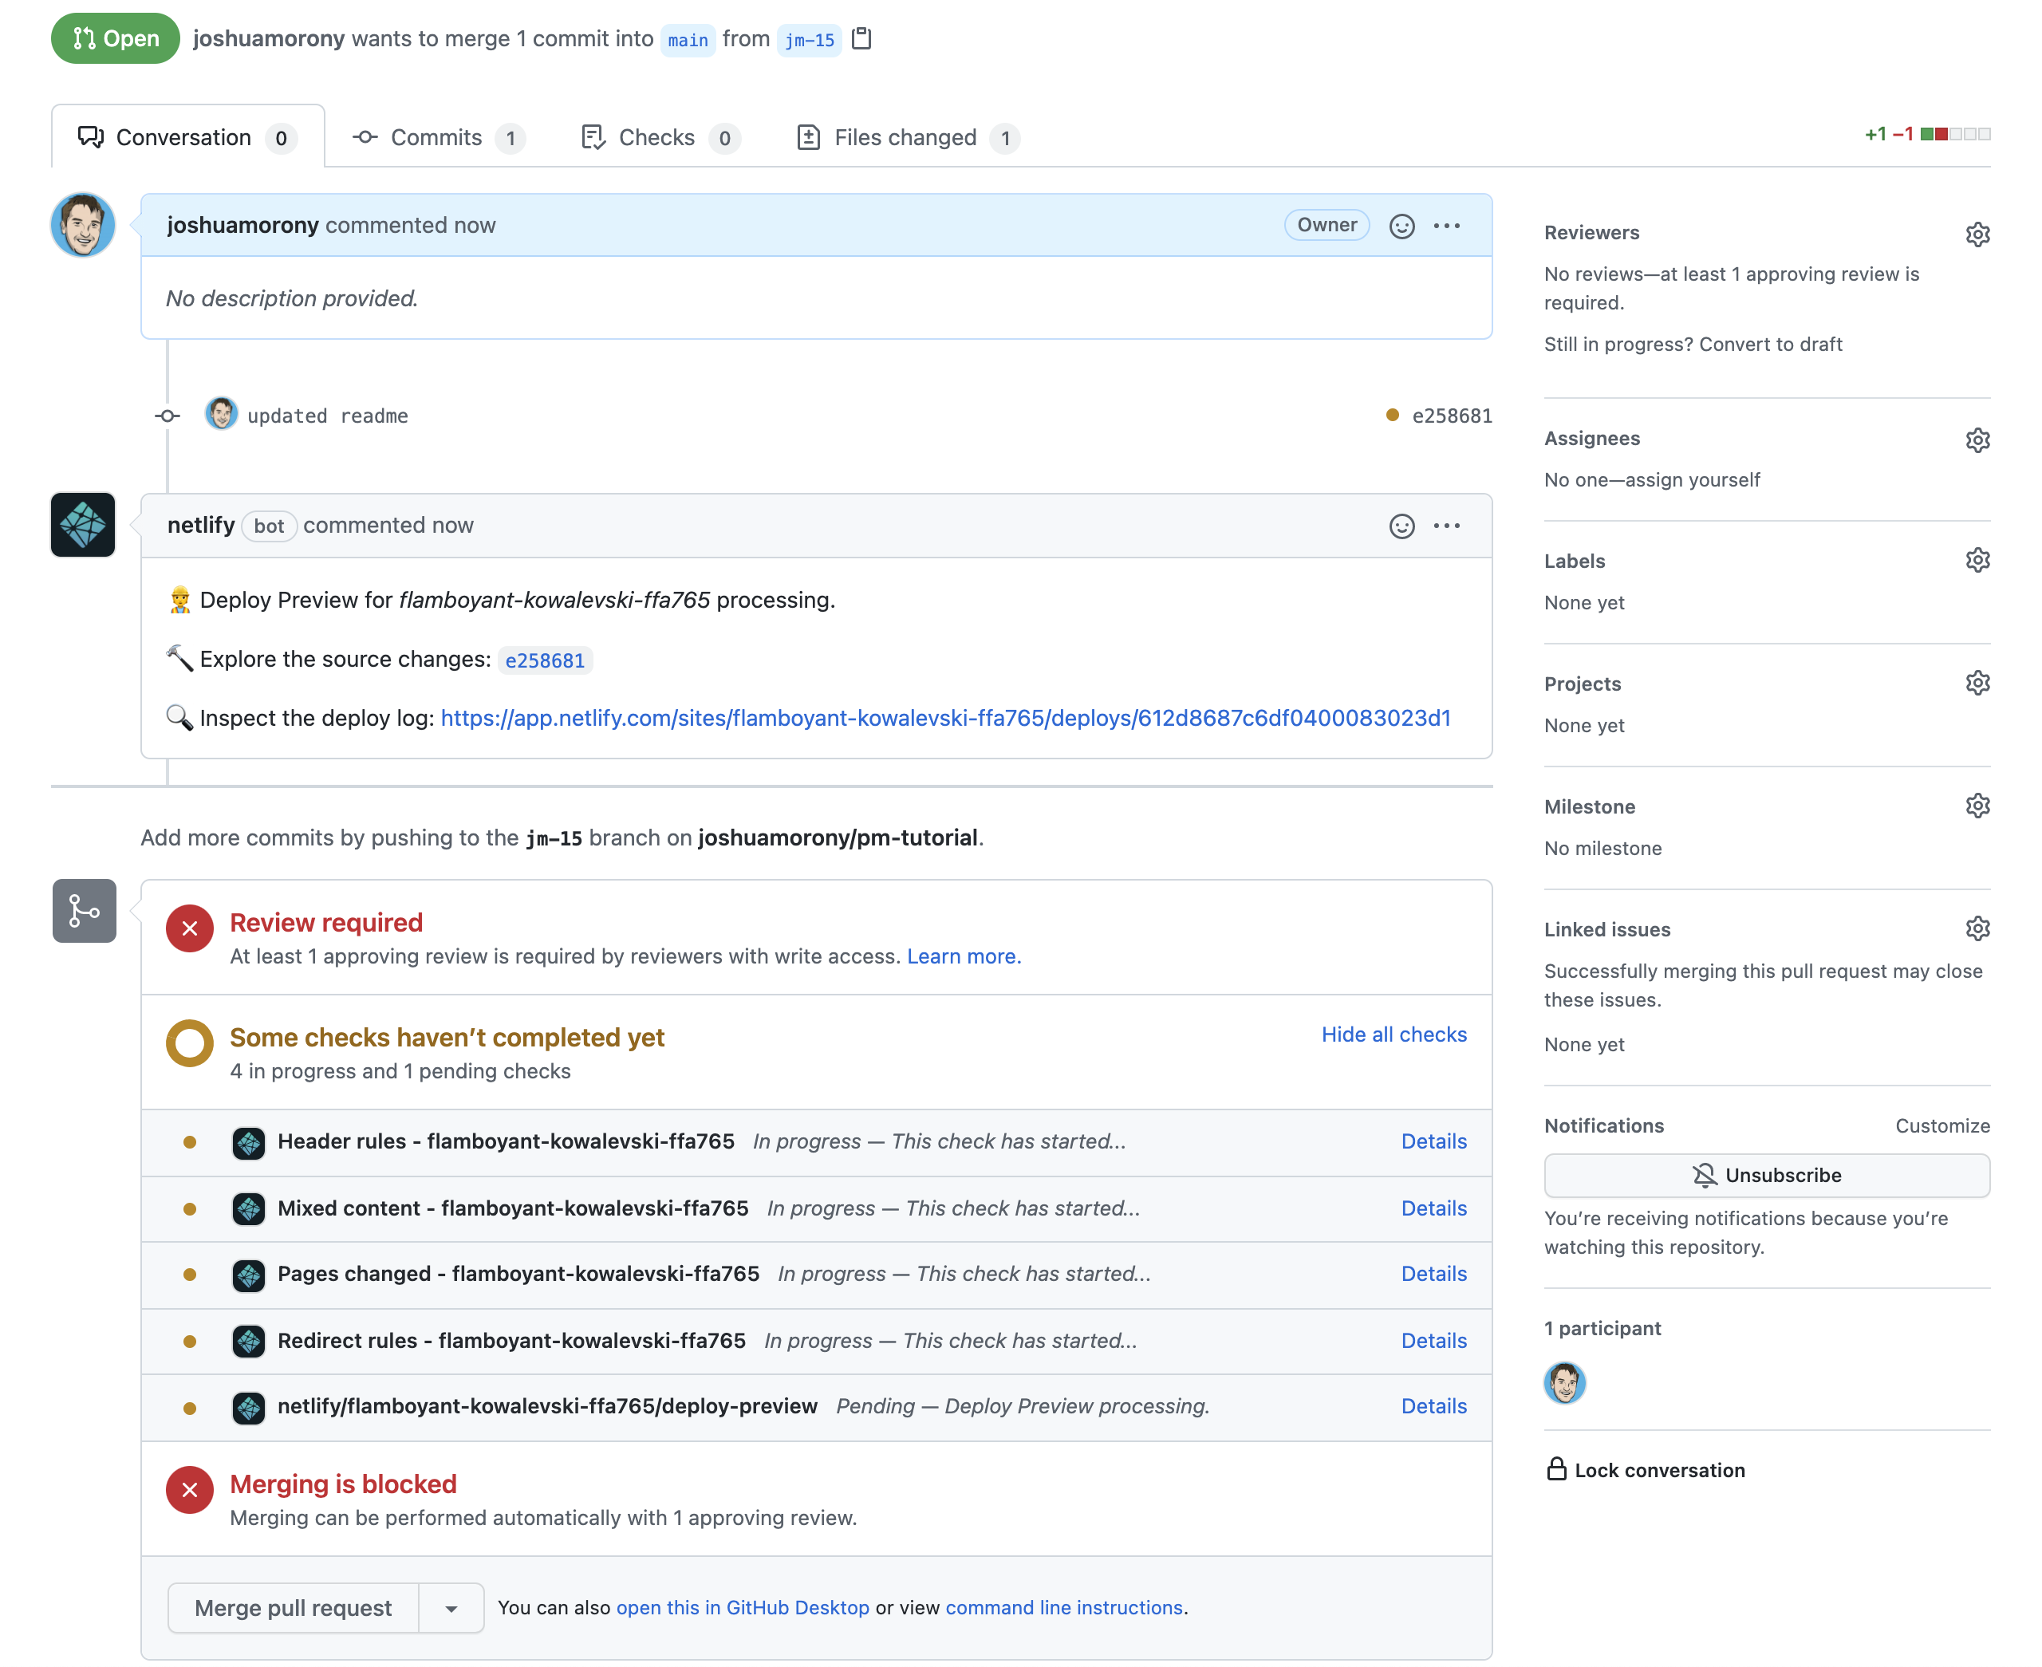Click the commit status dot beside e258681
The height and width of the screenshot is (1667, 2042).
pos(1392,415)
